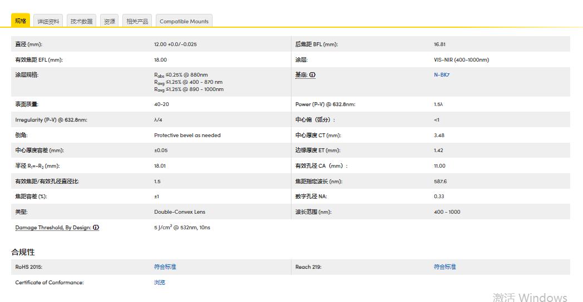The width and height of the screenshot is (583, 302).
Task: Click the 后焦距 BFL (mm) label
Action: click(x=317, y=44)
